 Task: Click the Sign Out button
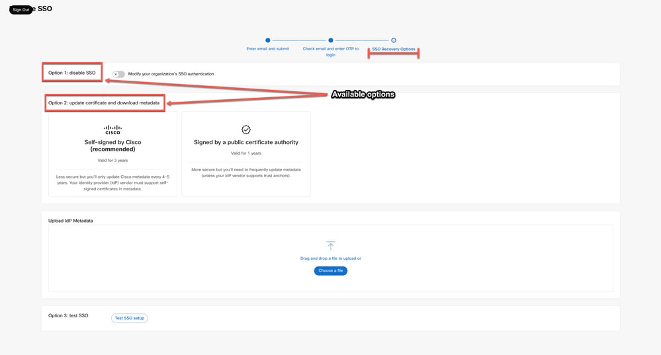[21, 10]
